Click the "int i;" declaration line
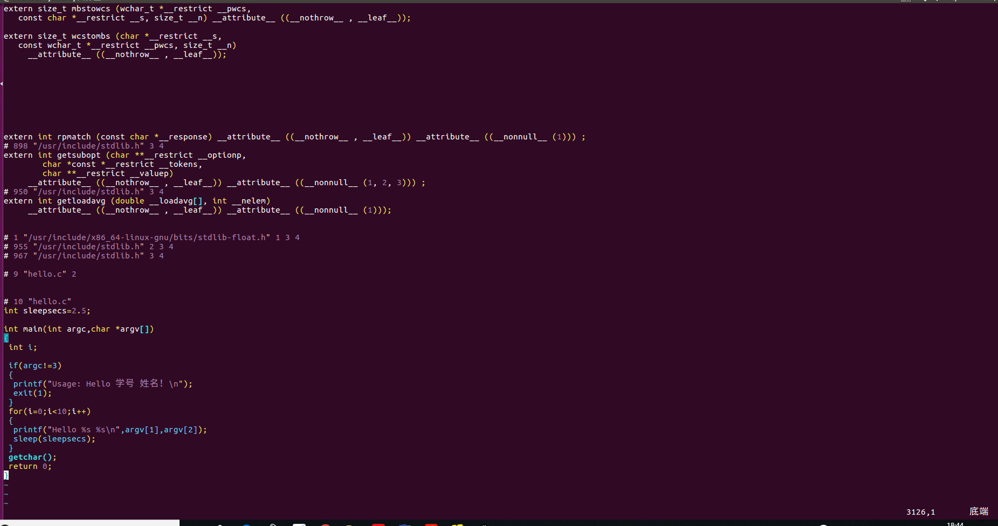 pyautogui.click(x=23, y=347)
